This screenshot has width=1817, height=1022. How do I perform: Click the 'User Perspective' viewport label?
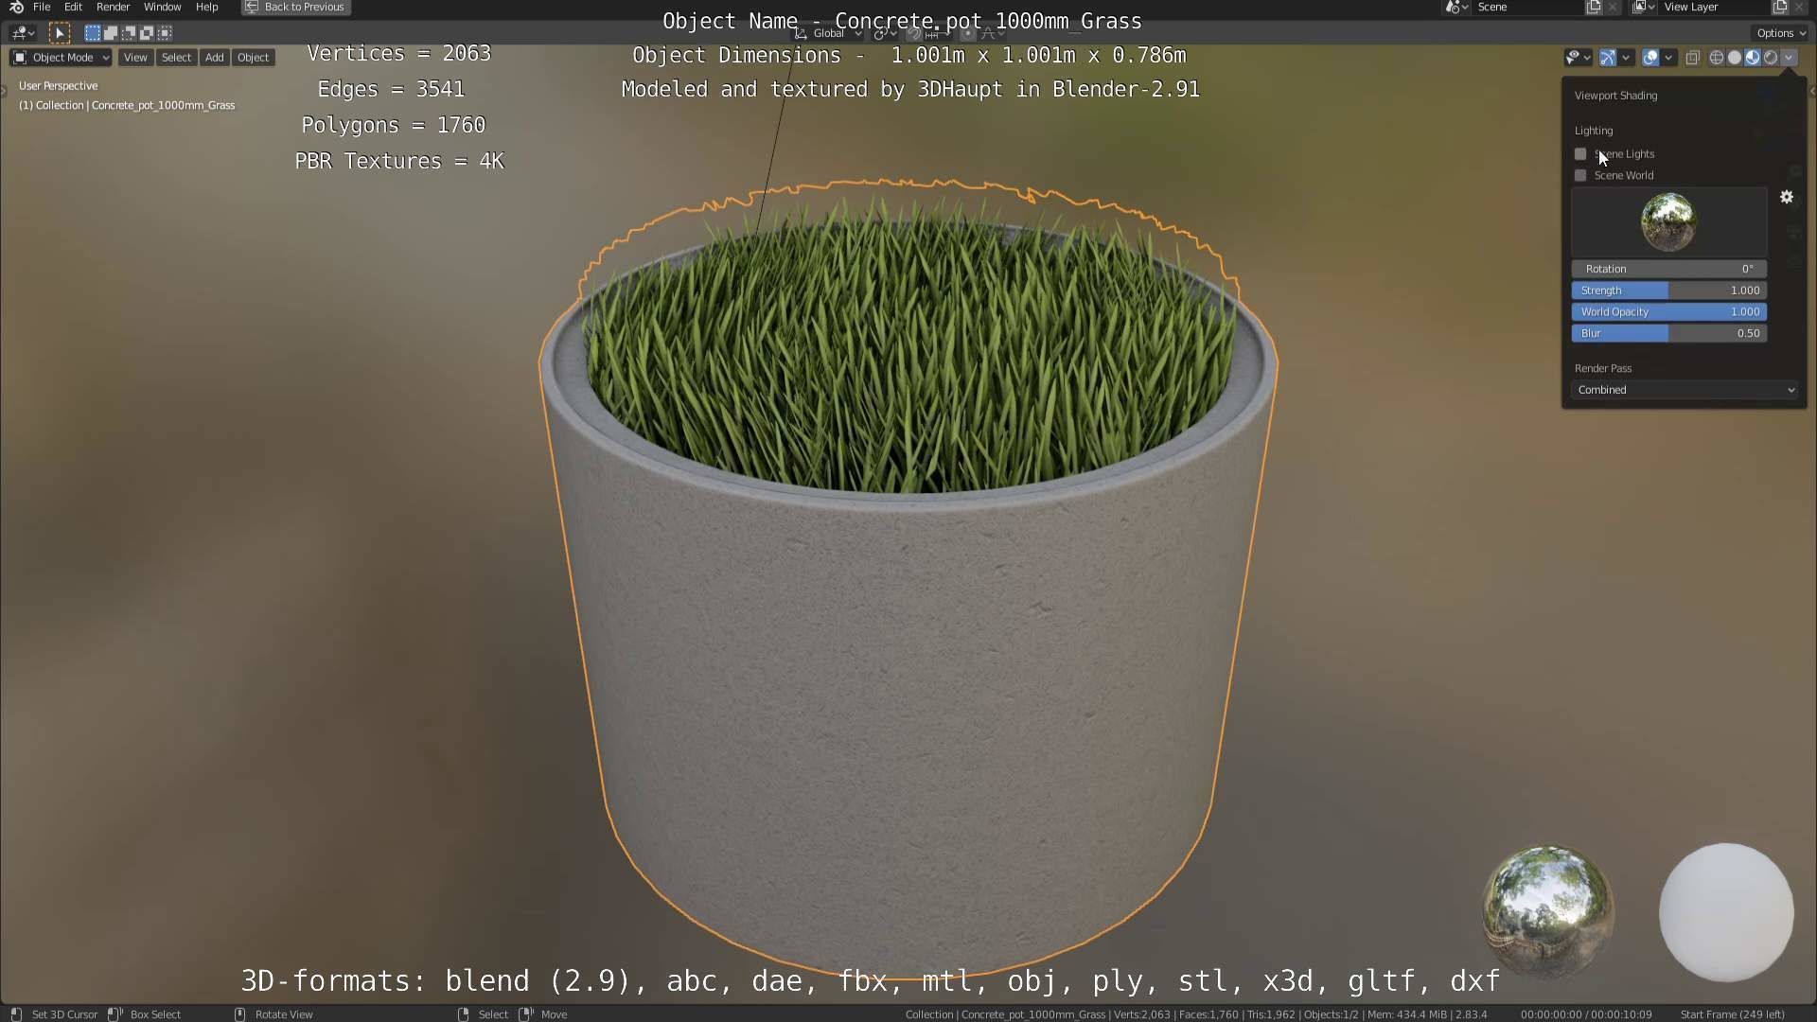click(x=58, y=86)
